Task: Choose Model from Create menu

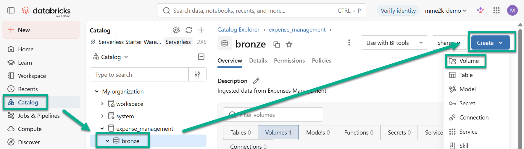Action: pos(477,89)
